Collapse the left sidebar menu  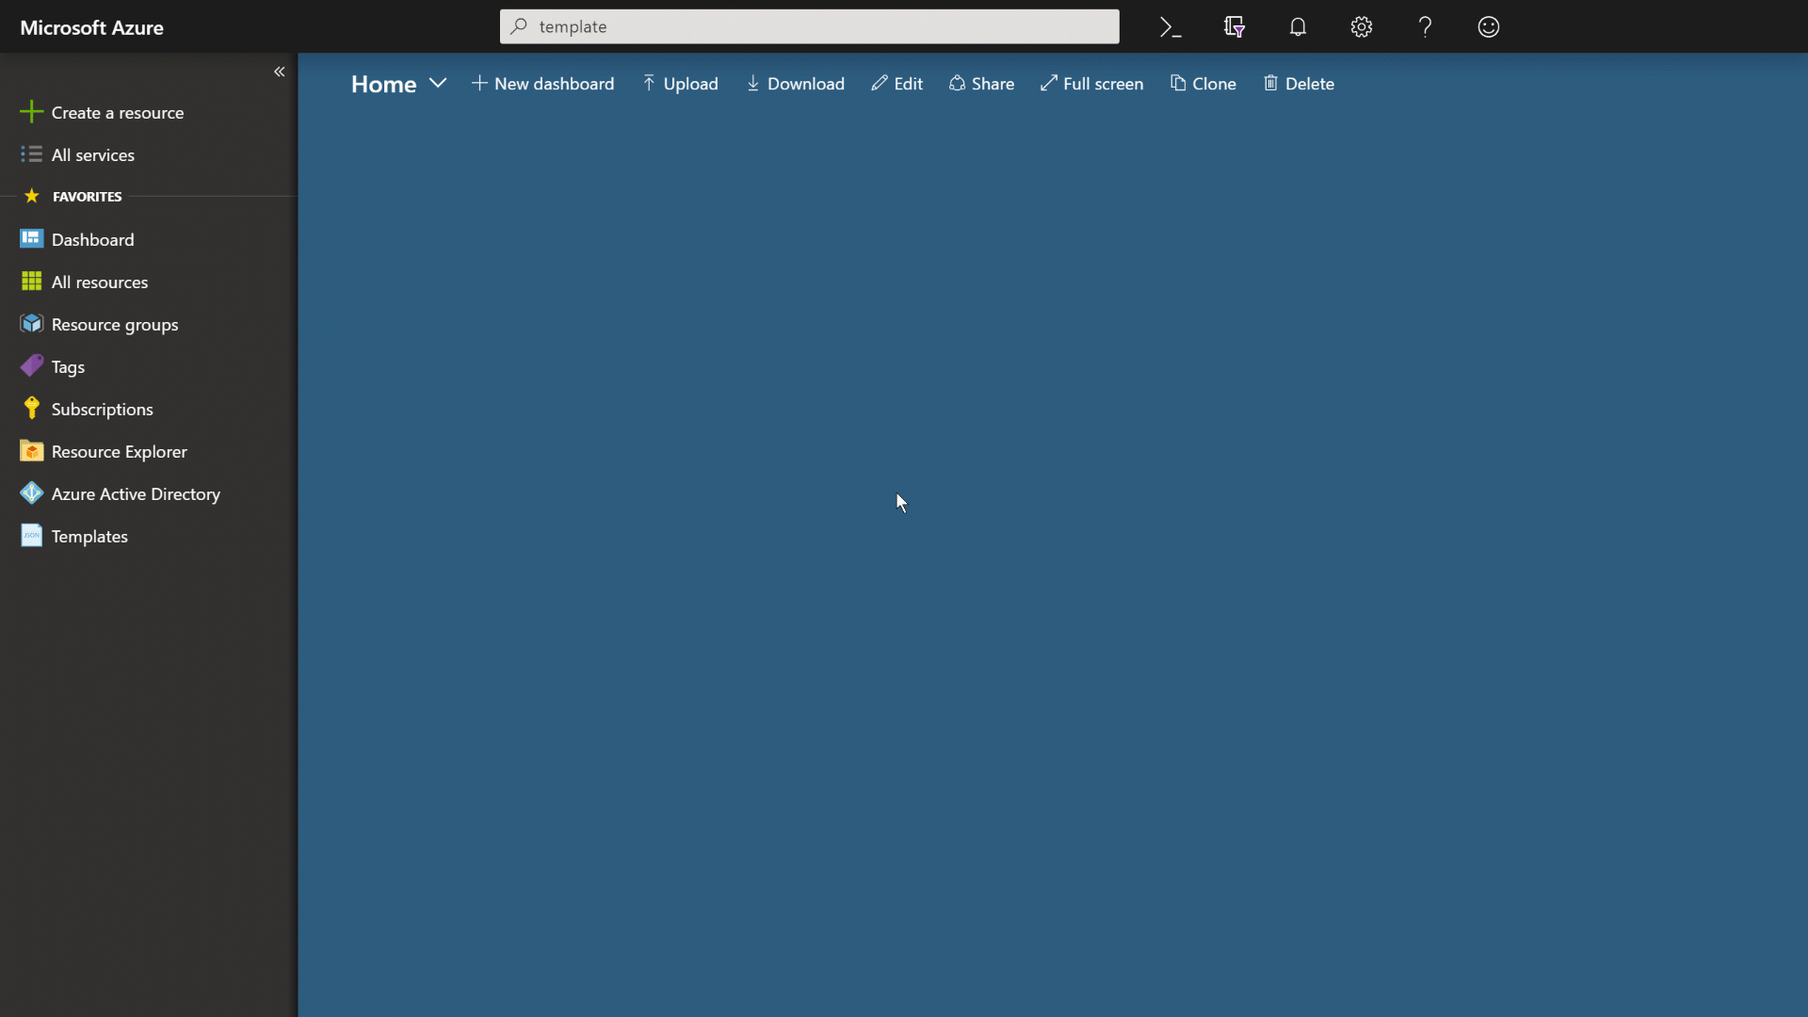click(279, 72)
